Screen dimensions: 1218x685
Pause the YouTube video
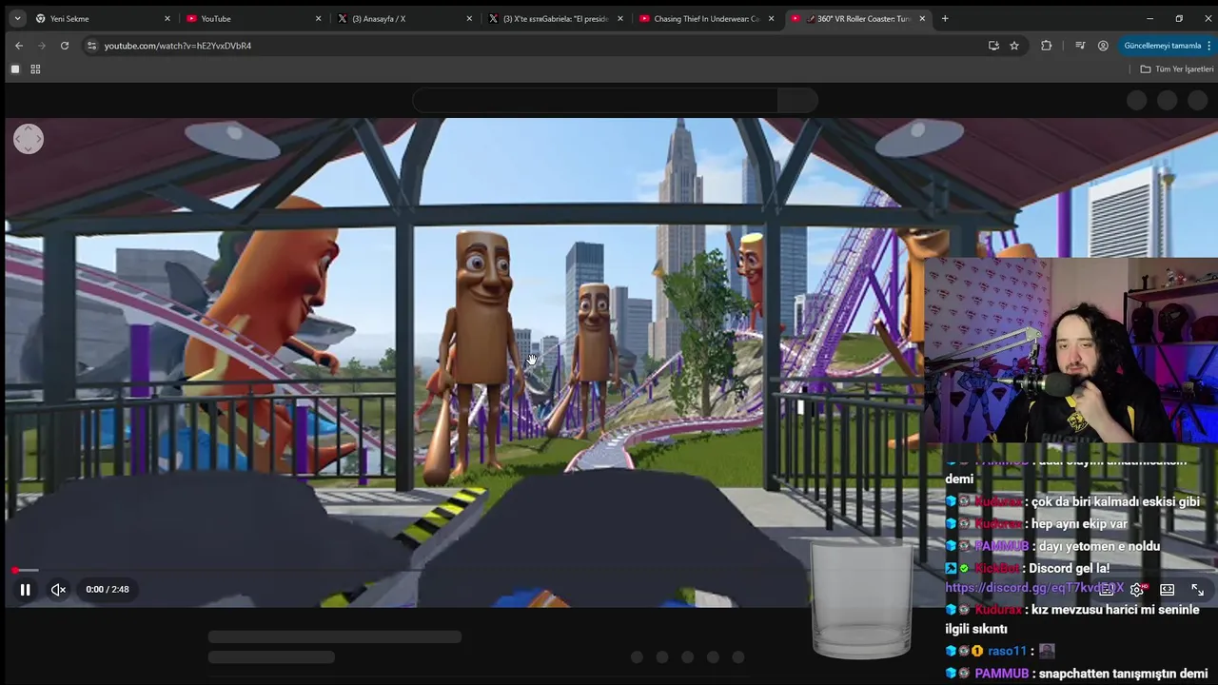26,590
